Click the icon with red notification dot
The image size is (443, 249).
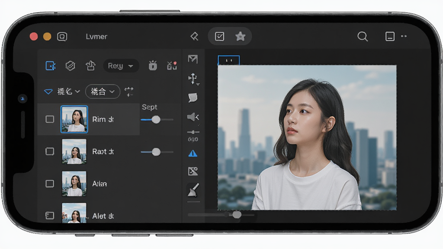[x=172, y=66]
